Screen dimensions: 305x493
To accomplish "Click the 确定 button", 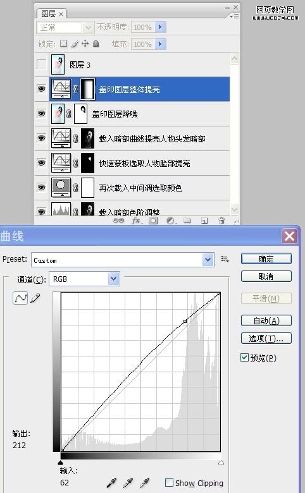I will tap(266, 259).
